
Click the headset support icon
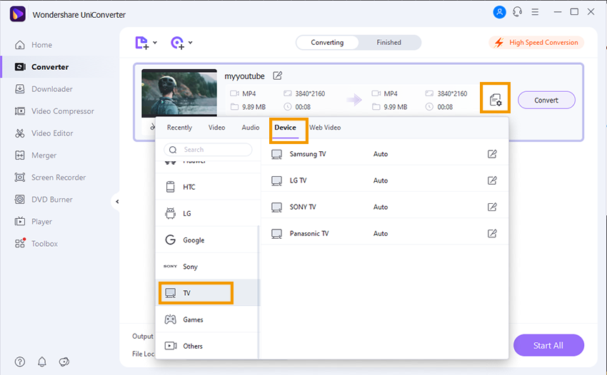pos(517,12)
